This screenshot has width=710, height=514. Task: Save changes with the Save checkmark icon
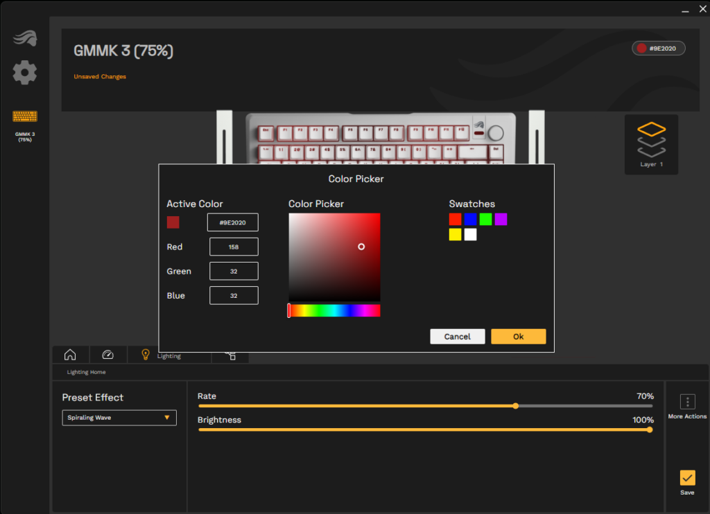687,478
